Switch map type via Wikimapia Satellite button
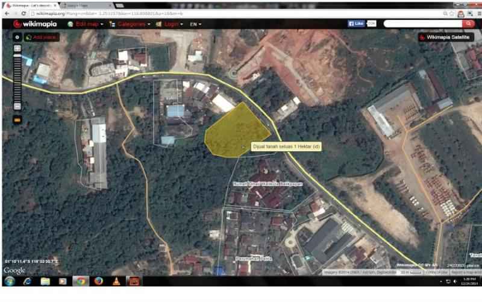Image resolution: width=482 pixels, height=302 pixels. [446, 37]
